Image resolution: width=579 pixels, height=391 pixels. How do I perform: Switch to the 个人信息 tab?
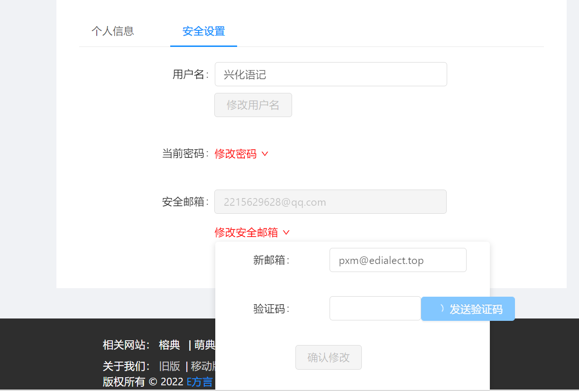point(113,31)
